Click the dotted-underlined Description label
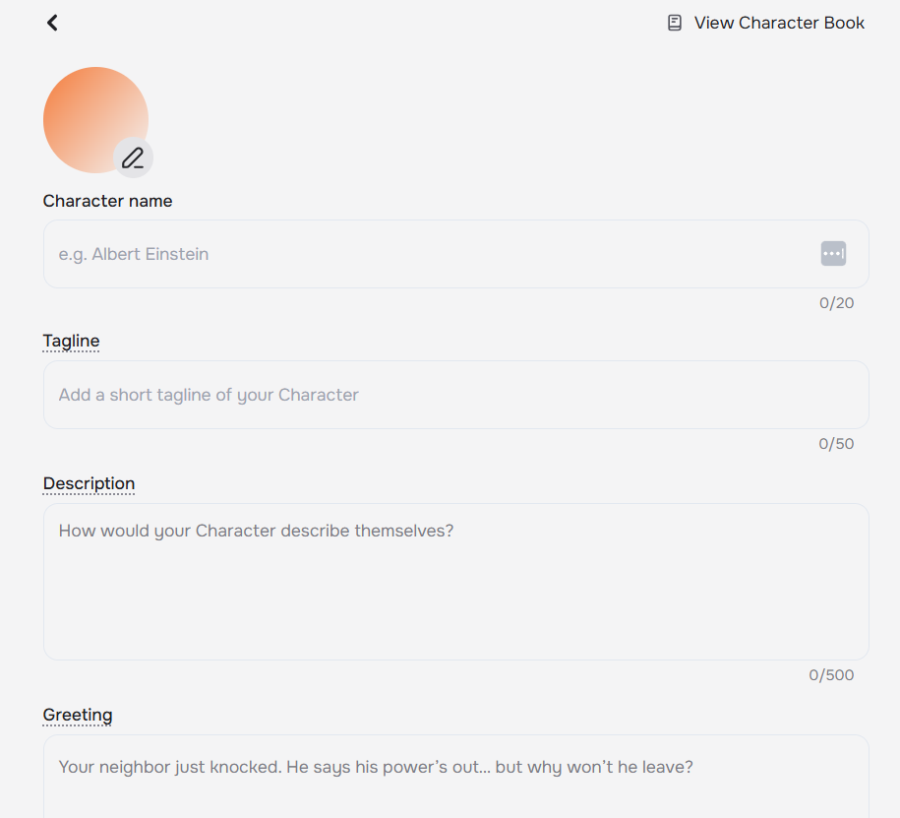This screenshot has height=818, width=900. pos(89,483)
